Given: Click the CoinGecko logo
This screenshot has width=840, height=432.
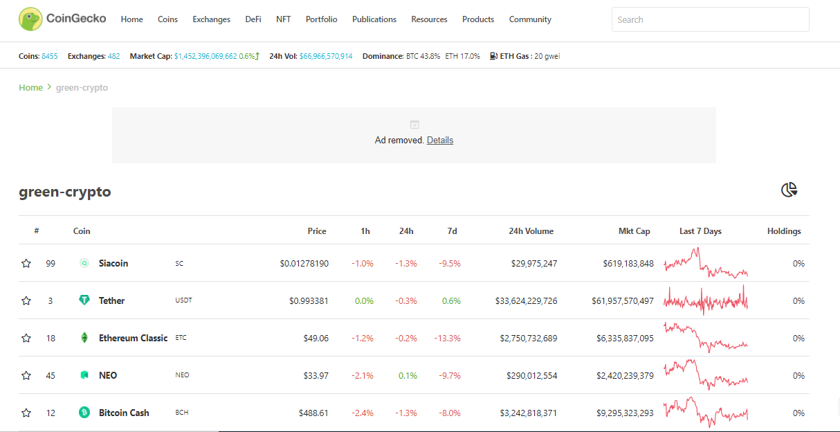Looking at the screenshot, I should (x=62, y=19).
